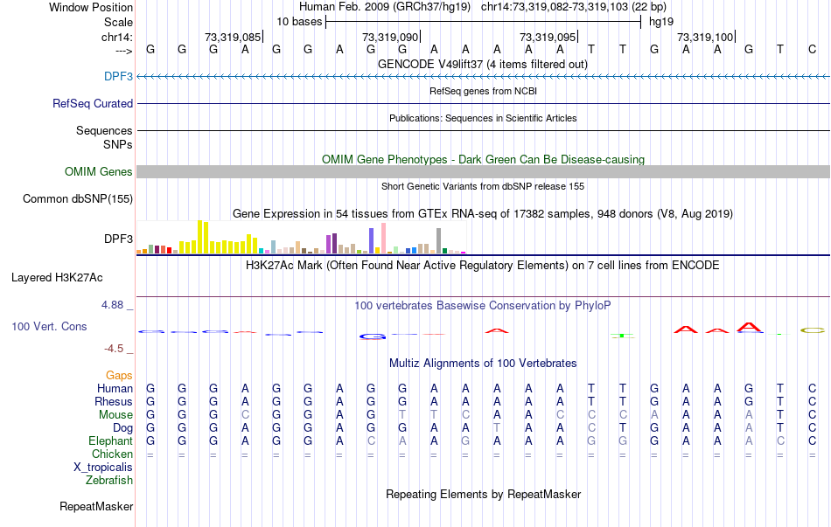Click the blue G logo in PhyloP conservation
The height and width of the screenshot is (527, 831).
[373, 336]
